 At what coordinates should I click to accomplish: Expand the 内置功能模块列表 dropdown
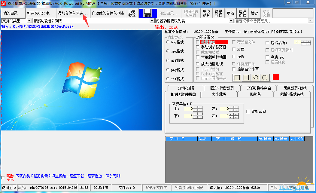231,21
